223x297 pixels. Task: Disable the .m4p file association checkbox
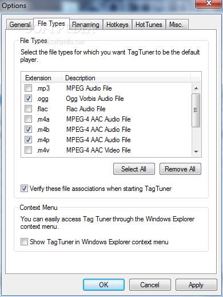click(x=28, y=140)
